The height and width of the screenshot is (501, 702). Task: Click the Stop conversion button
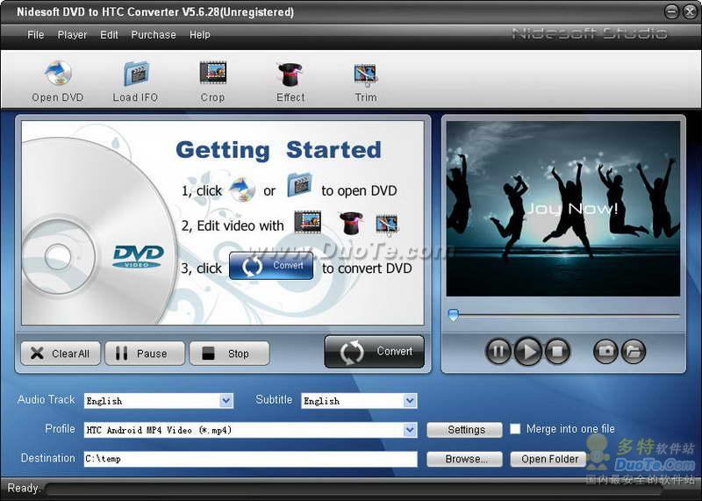click(229, 354)
